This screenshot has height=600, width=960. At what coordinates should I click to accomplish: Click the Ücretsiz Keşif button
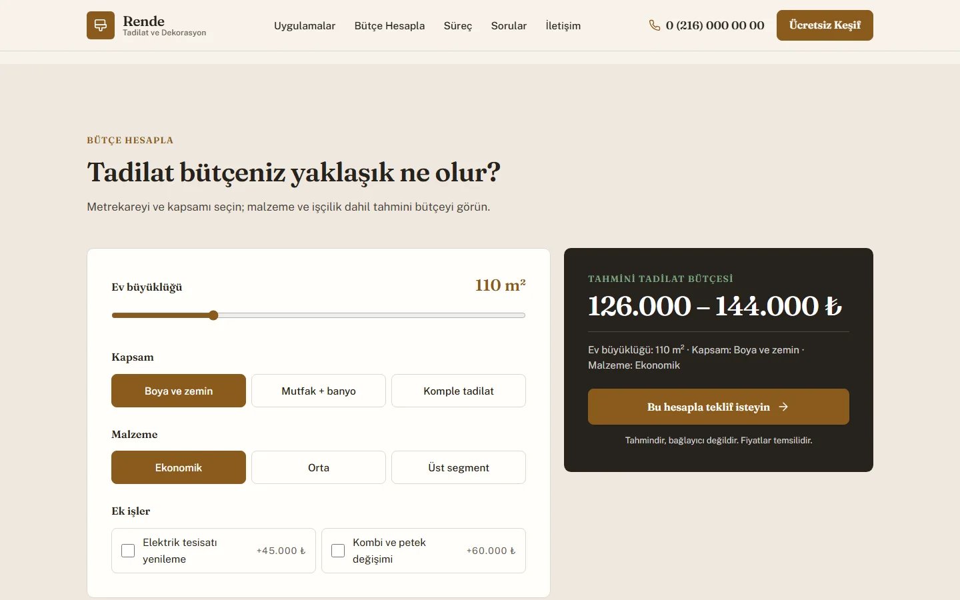click(x=825, y=25)
